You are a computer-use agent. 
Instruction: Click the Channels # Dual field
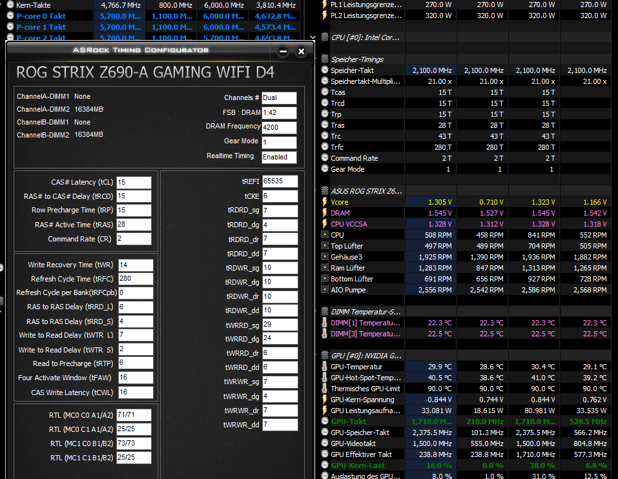pyautogui.click(x=279, y=98)
